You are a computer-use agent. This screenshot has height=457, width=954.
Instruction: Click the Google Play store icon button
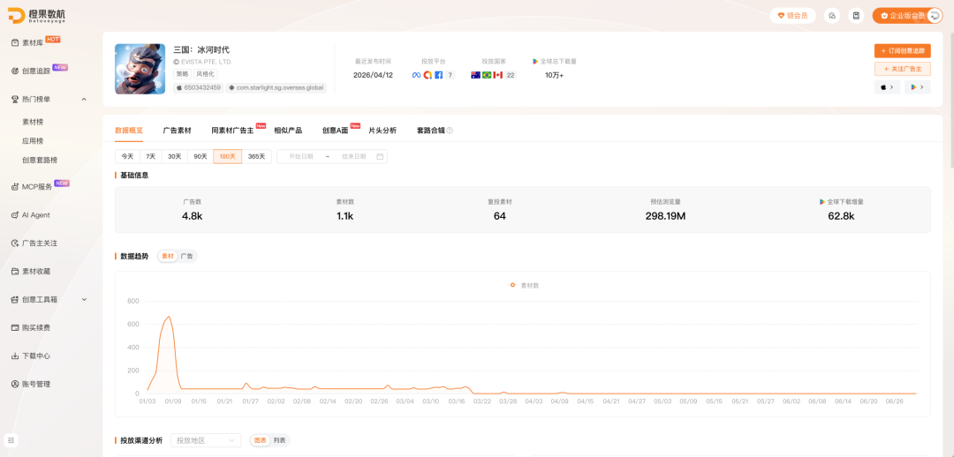(918, 87)
